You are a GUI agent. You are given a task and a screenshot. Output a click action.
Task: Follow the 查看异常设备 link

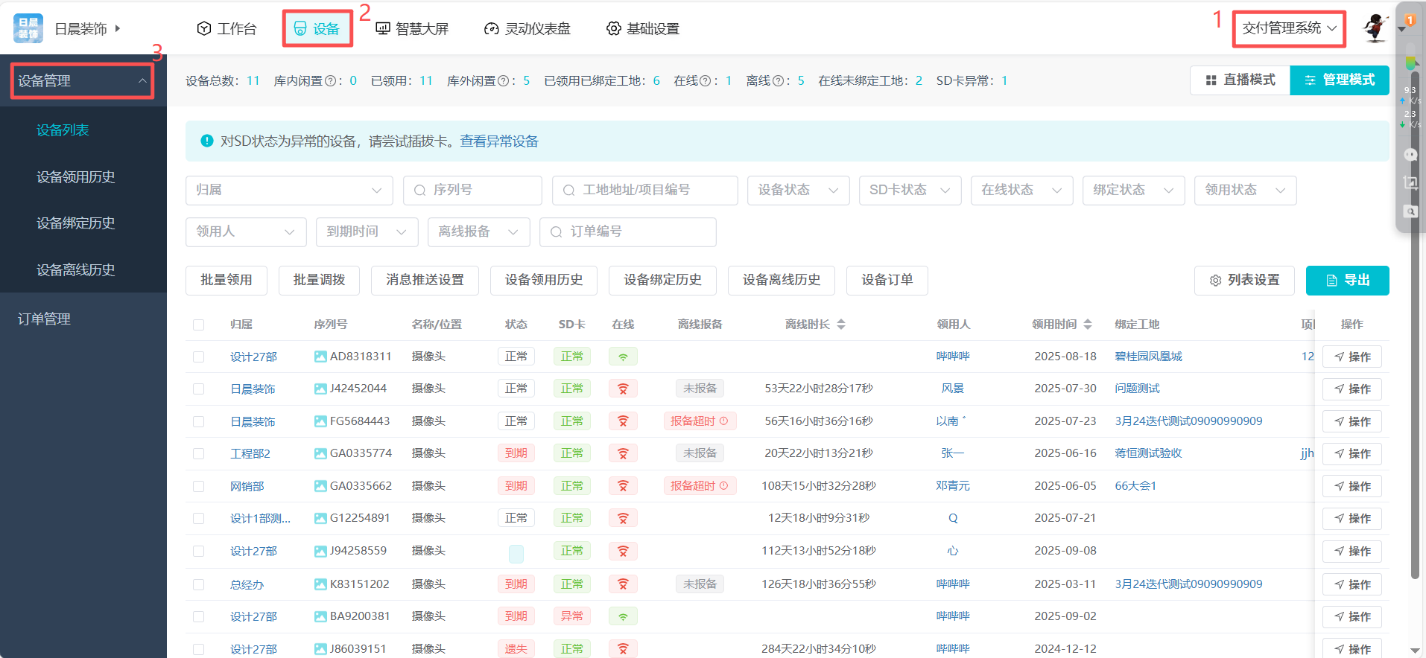(499, 141)
